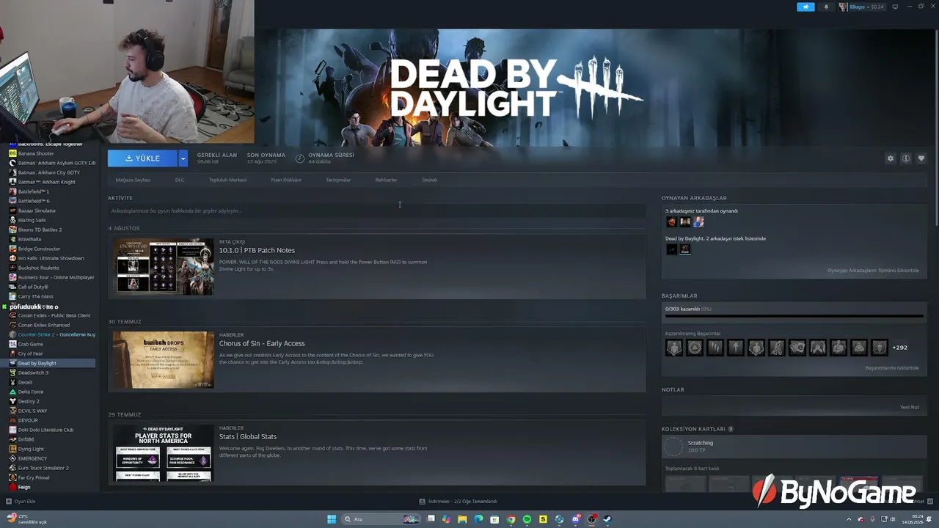Open the playing-cards achievement icon
Screen dimensions: 939x528
coord(797,348)
